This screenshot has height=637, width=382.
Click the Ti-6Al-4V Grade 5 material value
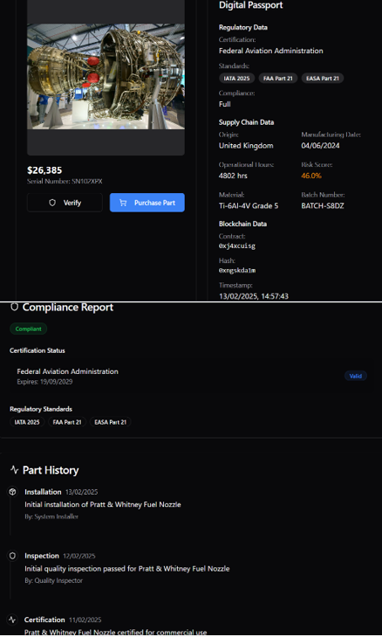(x=249, y=206)
